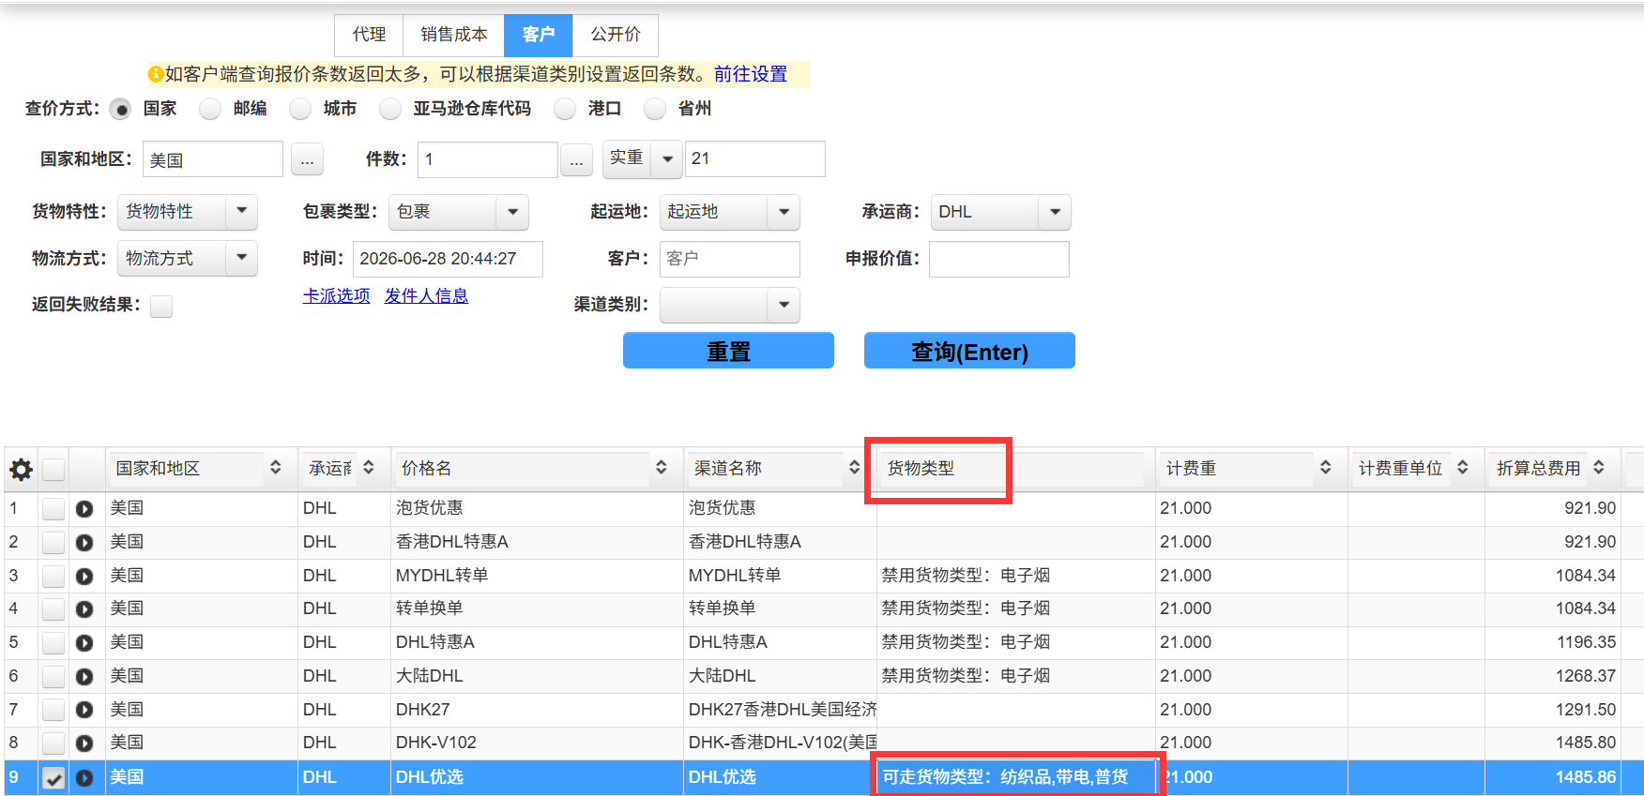Open 包裹类型 dropdown
Screen dimensions: 1644x796
point(459,212)
